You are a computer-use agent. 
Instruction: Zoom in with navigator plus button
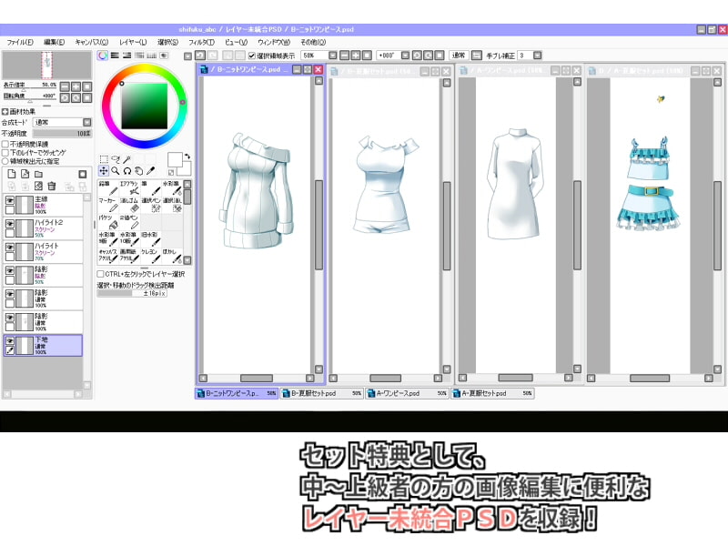(x=76, y=86)
